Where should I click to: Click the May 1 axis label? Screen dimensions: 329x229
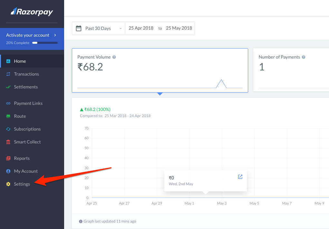pos(189,203)
